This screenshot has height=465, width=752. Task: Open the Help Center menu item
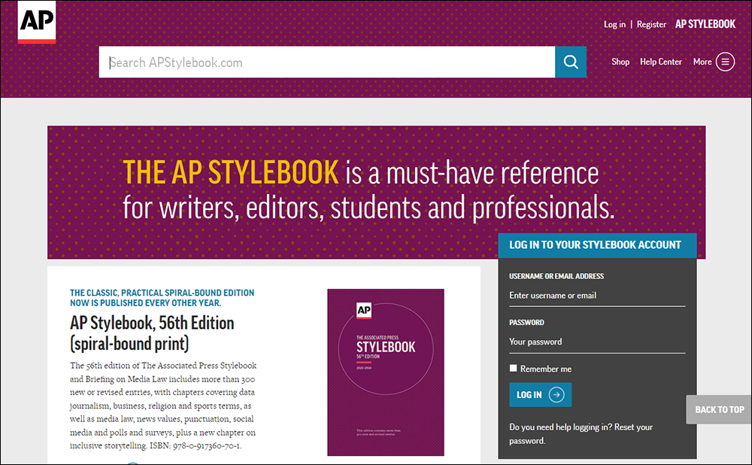[x=660, y=62]
